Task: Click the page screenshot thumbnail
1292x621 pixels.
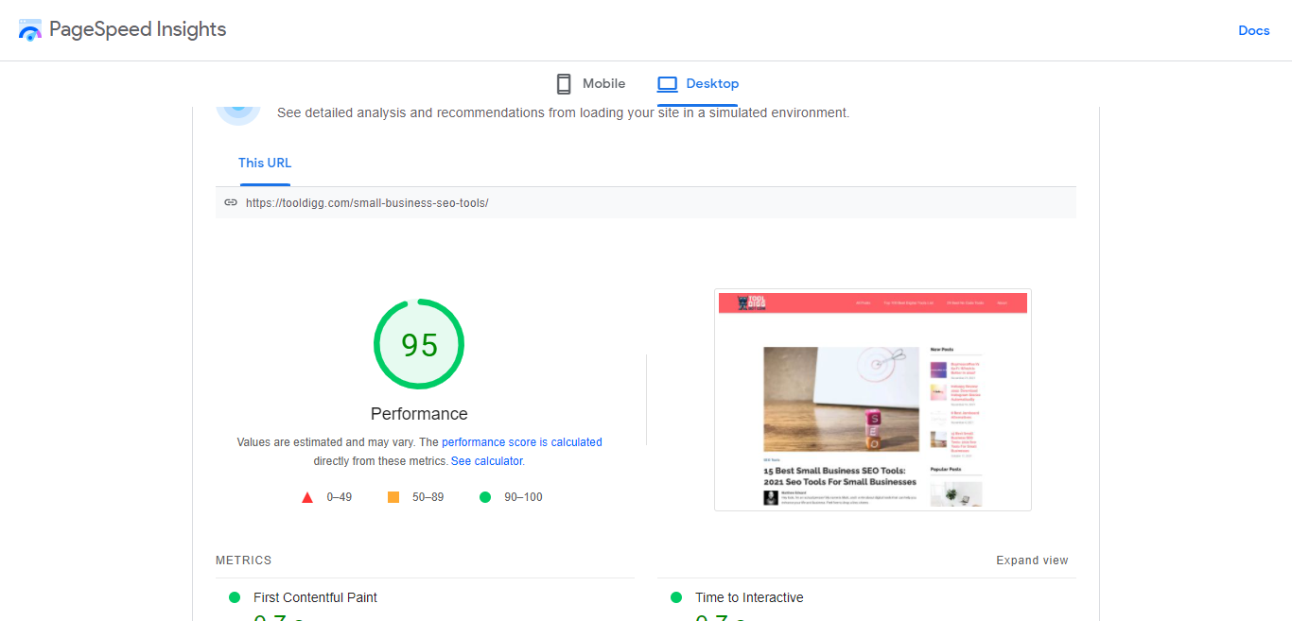Action: point(873,400)
